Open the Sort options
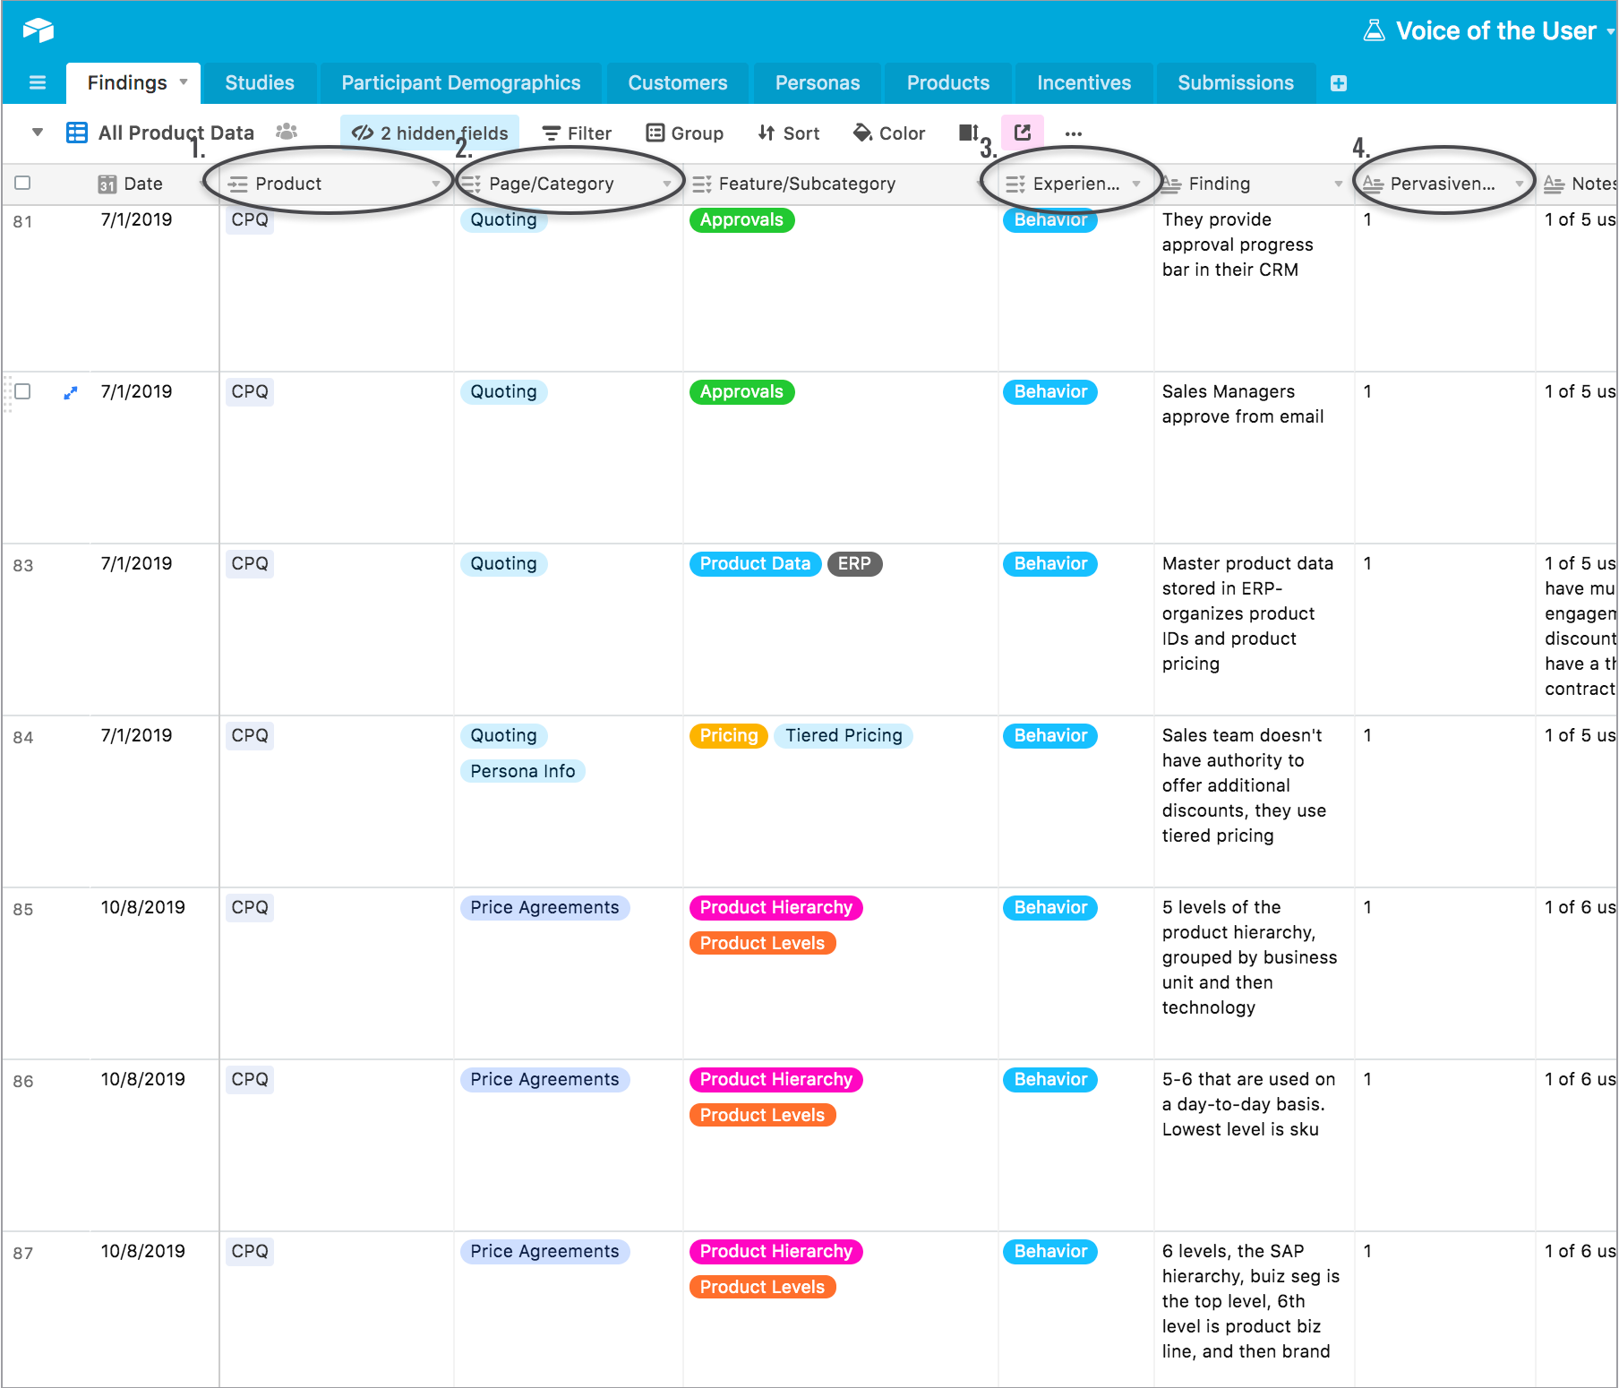 coord(789,133)
